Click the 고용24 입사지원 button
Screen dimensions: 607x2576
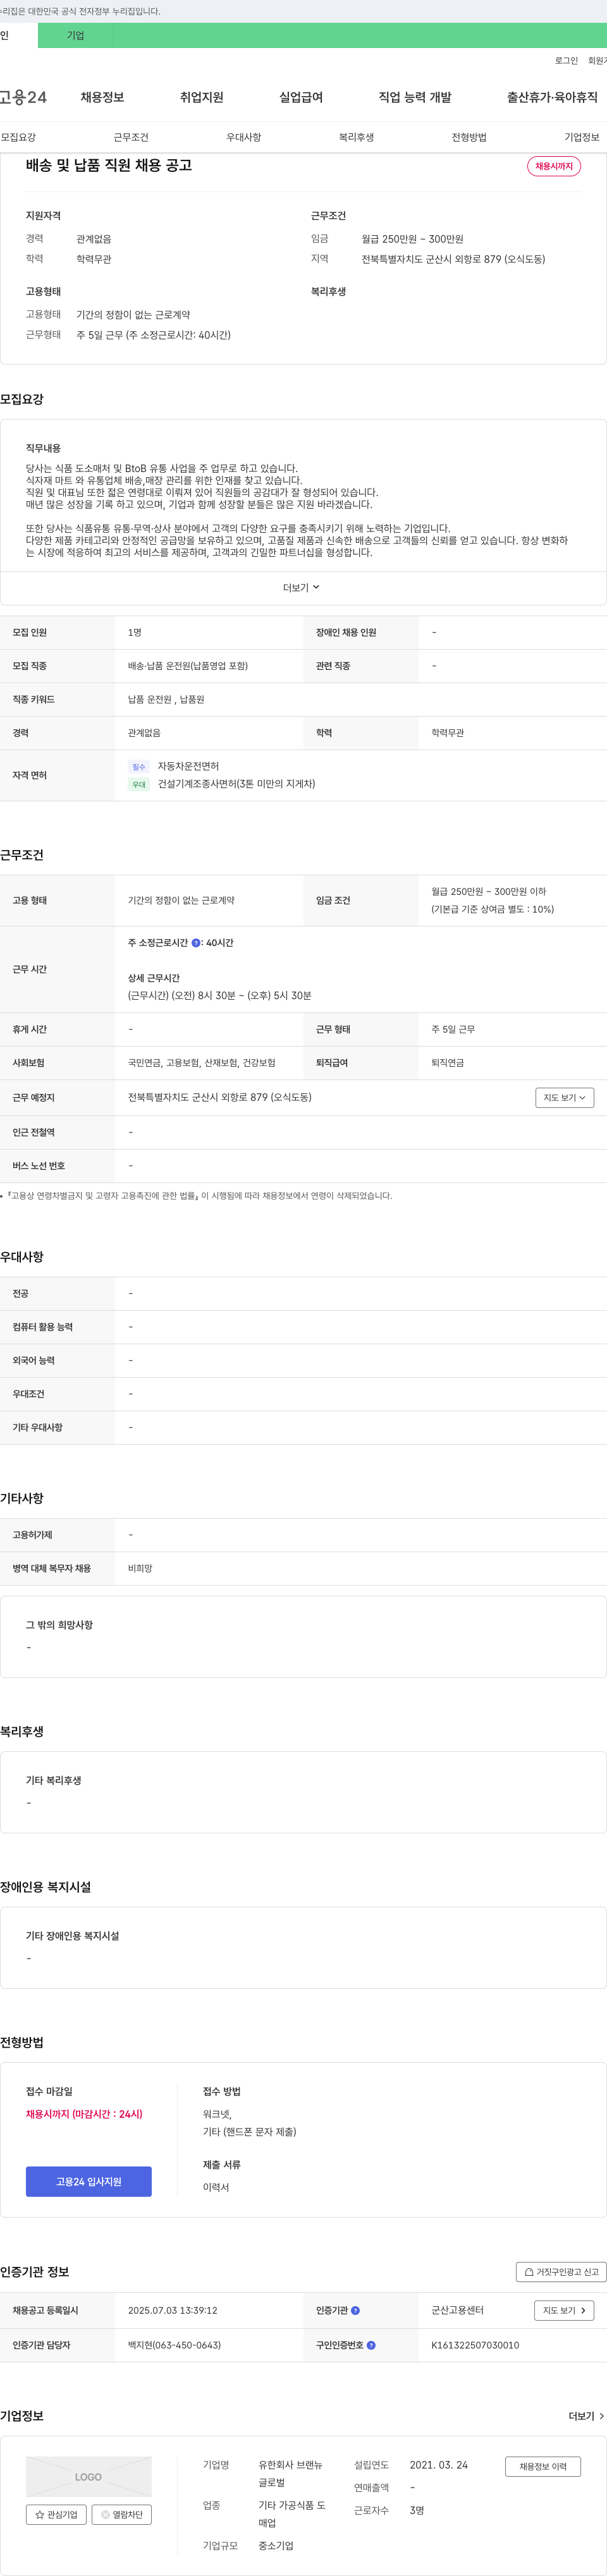(89, 2181)
